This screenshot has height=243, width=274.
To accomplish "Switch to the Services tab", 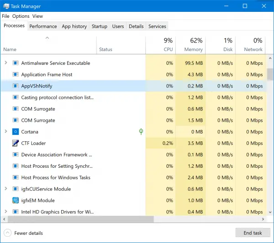I will [157, 26].
